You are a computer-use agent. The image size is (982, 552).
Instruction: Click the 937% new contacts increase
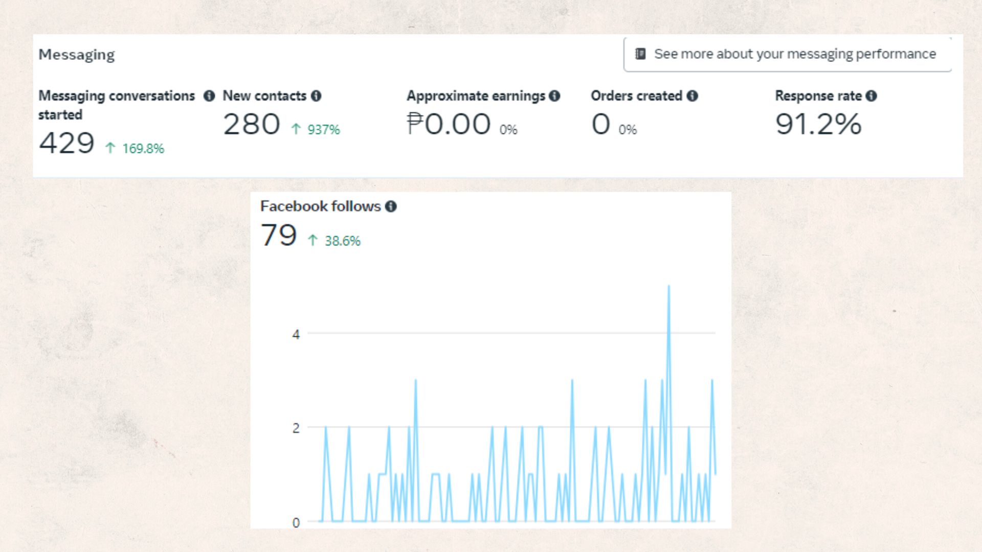click(323, 130)
